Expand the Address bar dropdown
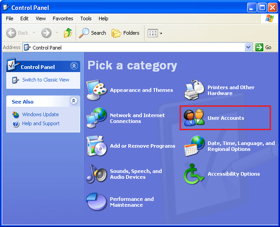The image size is (280, 227). click(x=248, y=47)
